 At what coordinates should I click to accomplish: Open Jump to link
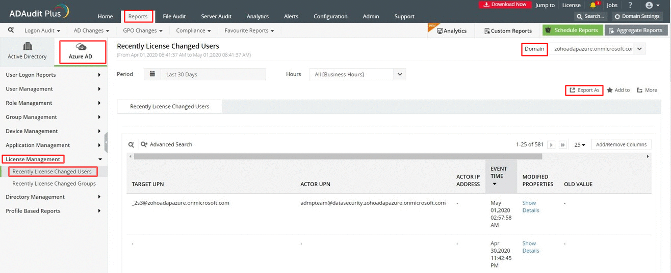click(545, 5)
